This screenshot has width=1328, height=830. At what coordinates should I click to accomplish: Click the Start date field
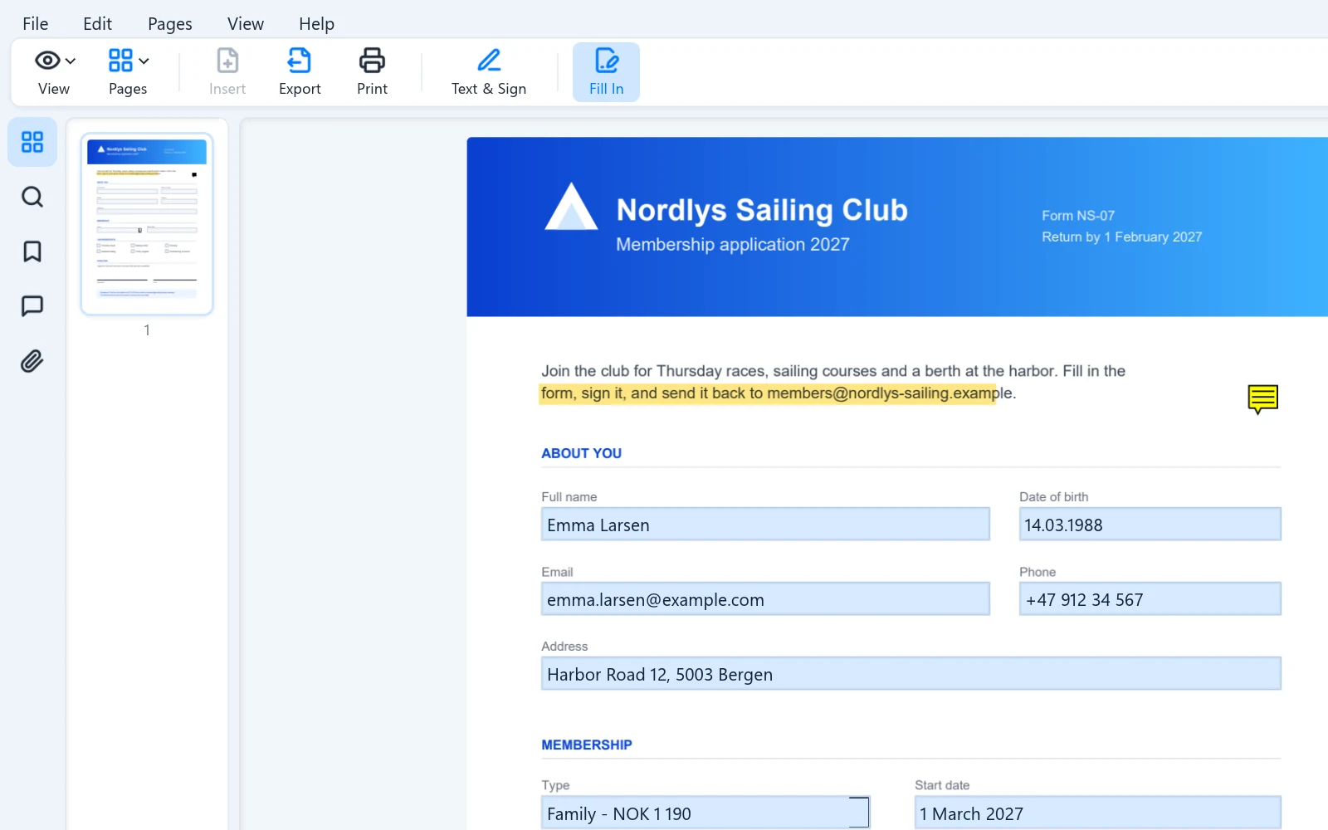point(1097,813)
